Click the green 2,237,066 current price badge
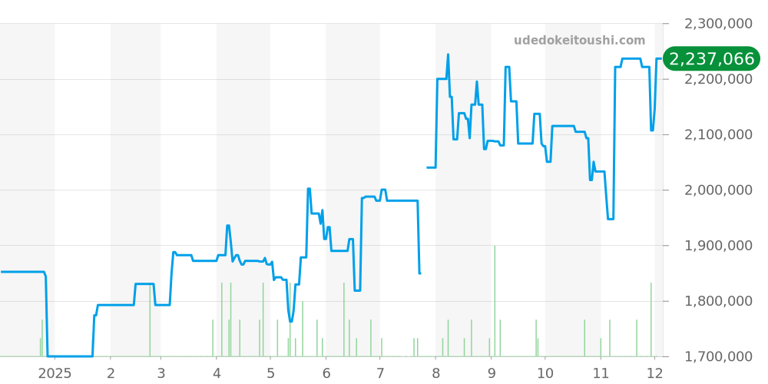Image resolution: width=768 pixels, height=384 pixels. [x=711, y=58]
